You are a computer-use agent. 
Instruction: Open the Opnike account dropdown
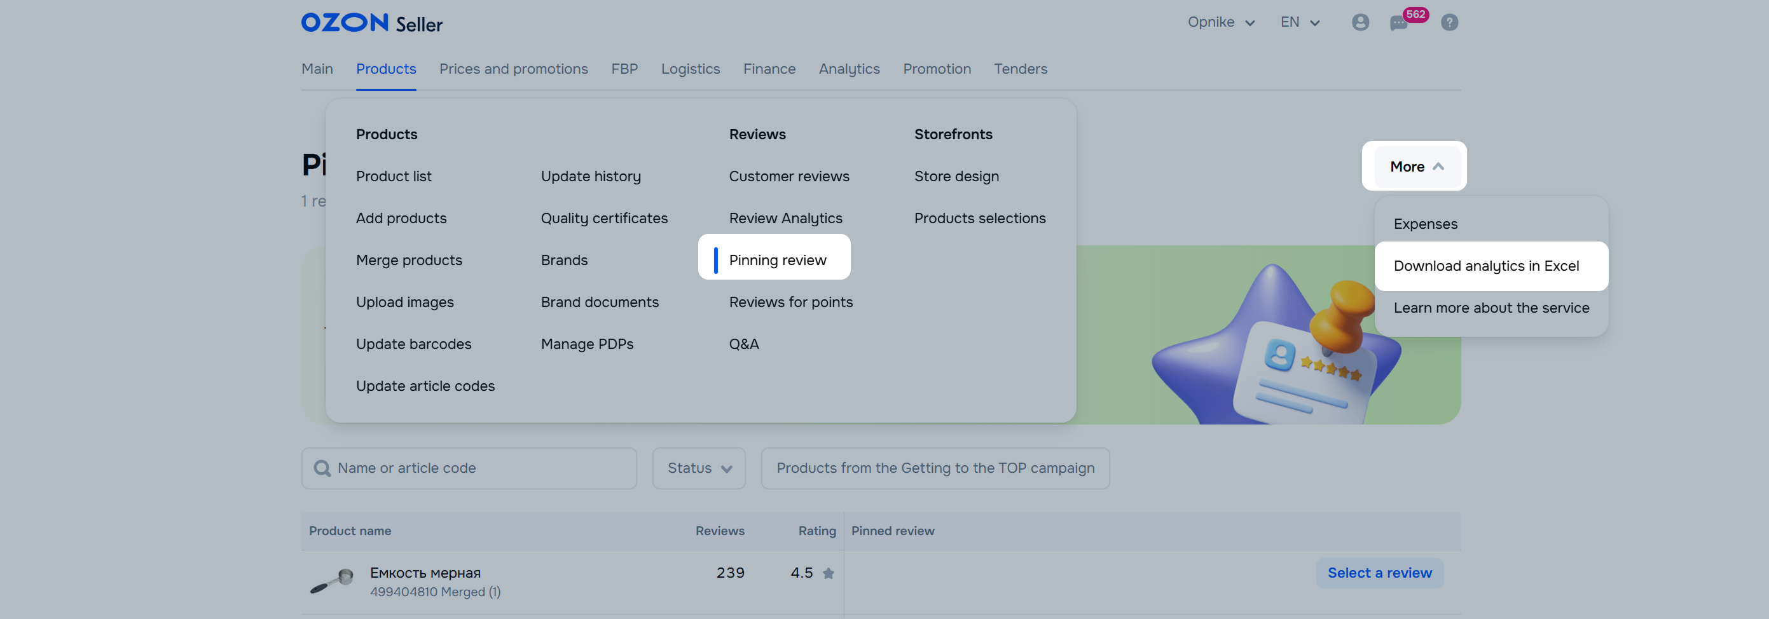click(x=1221, y=22)
